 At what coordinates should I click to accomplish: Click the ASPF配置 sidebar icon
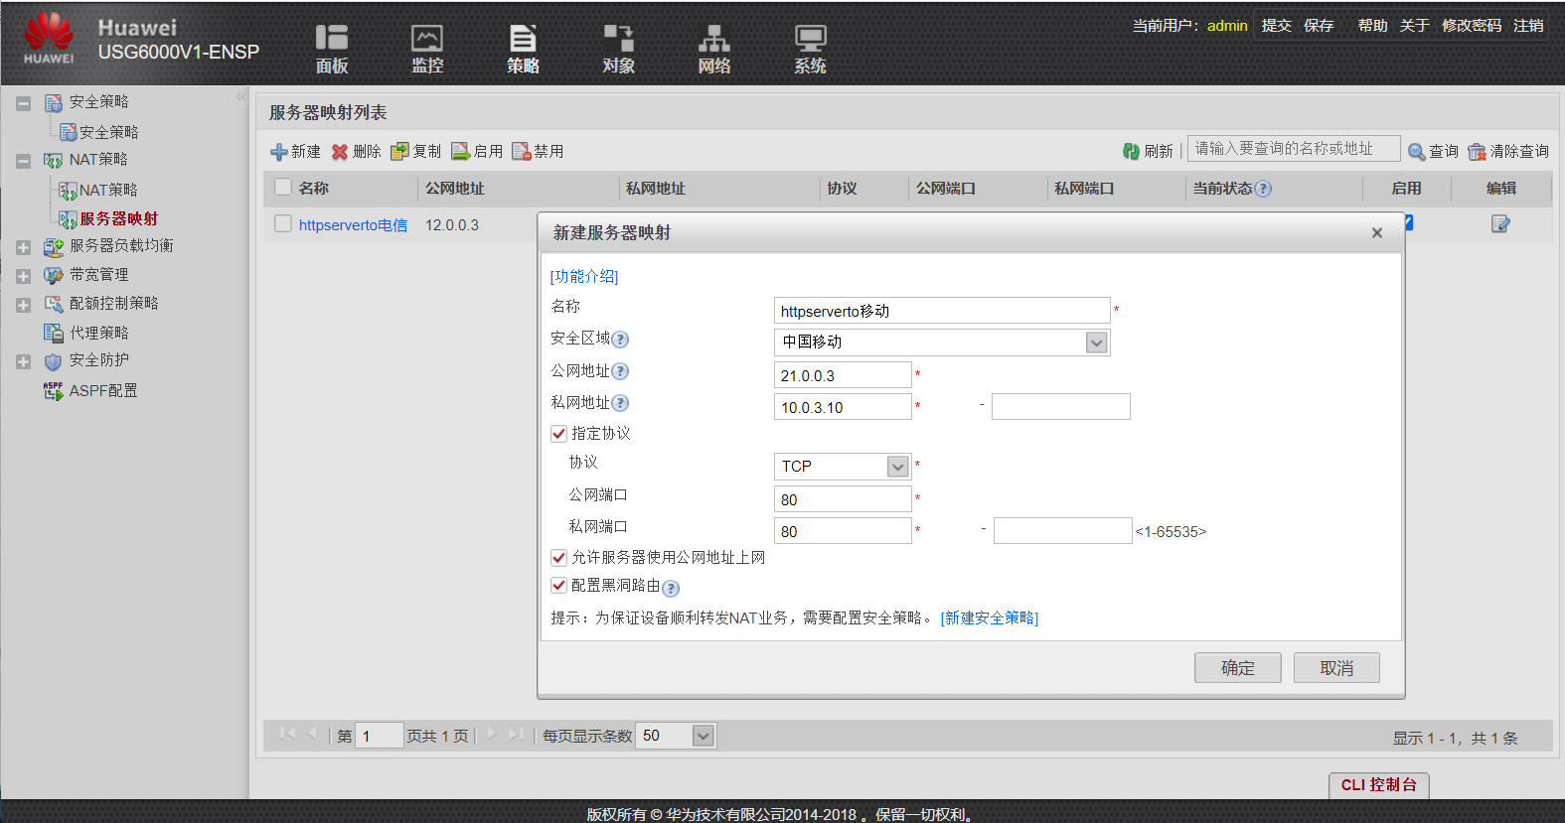coord(53,391)
